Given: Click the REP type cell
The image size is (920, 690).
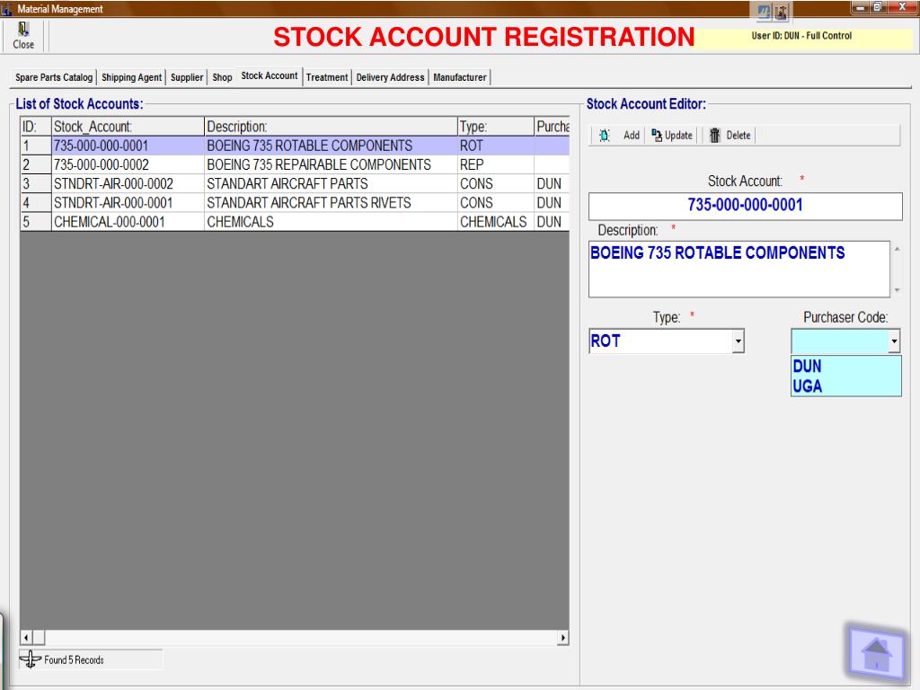Looking at the screenshot, I should [x=496, y=165].
